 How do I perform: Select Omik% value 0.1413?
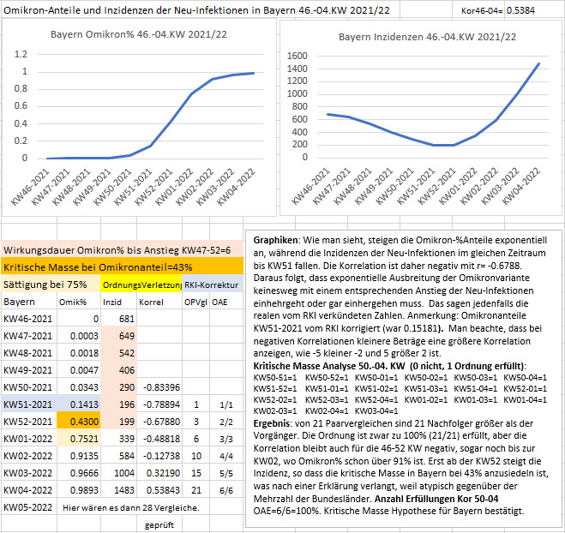pos(79,404)
